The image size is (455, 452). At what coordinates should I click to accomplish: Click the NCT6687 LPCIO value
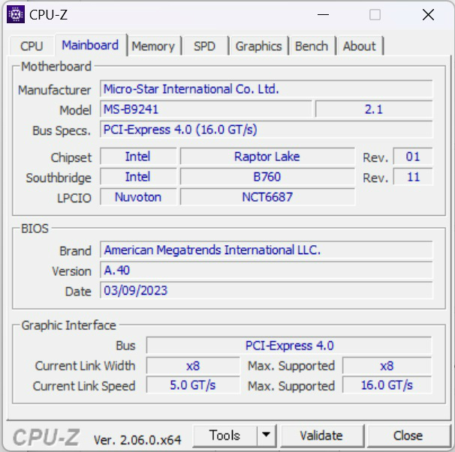click(x=267, y=197)
